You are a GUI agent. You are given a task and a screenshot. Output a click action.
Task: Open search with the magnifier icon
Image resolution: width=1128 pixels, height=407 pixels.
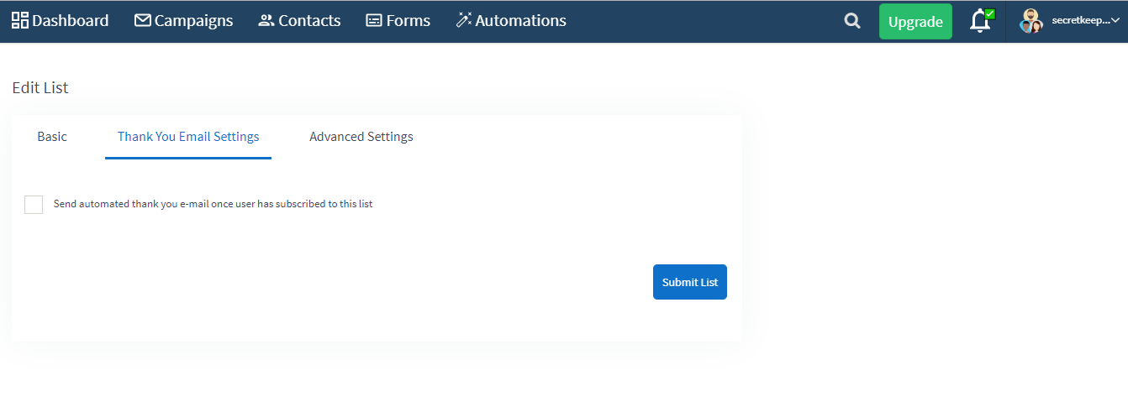coord(852,21)
